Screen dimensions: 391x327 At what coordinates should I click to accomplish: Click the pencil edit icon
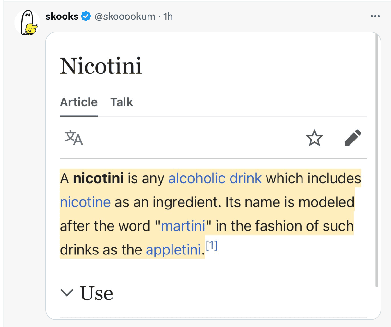353,138
